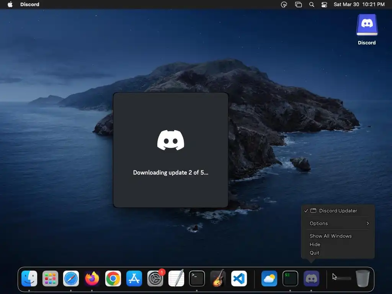Click the Discord label under the desktop icon
This screenshot has height=294, width=392.
tap(367, 43)
